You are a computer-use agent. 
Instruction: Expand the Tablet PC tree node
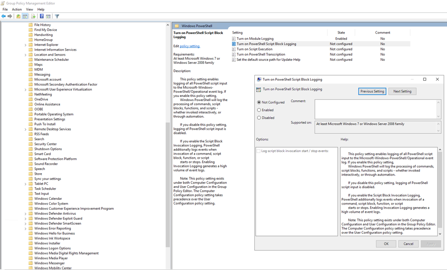click(25, 184)
